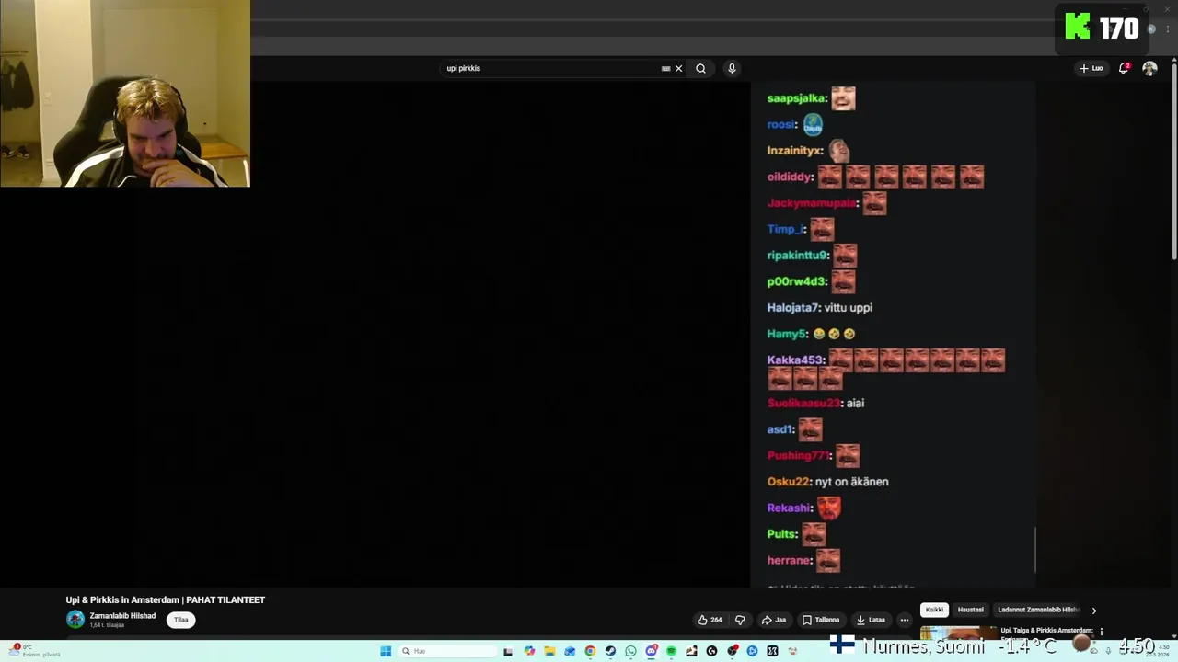The width and height of the screenshot is (1178, 662).
Task: Clear the YouTube search box text
Action: coord(679,68)
